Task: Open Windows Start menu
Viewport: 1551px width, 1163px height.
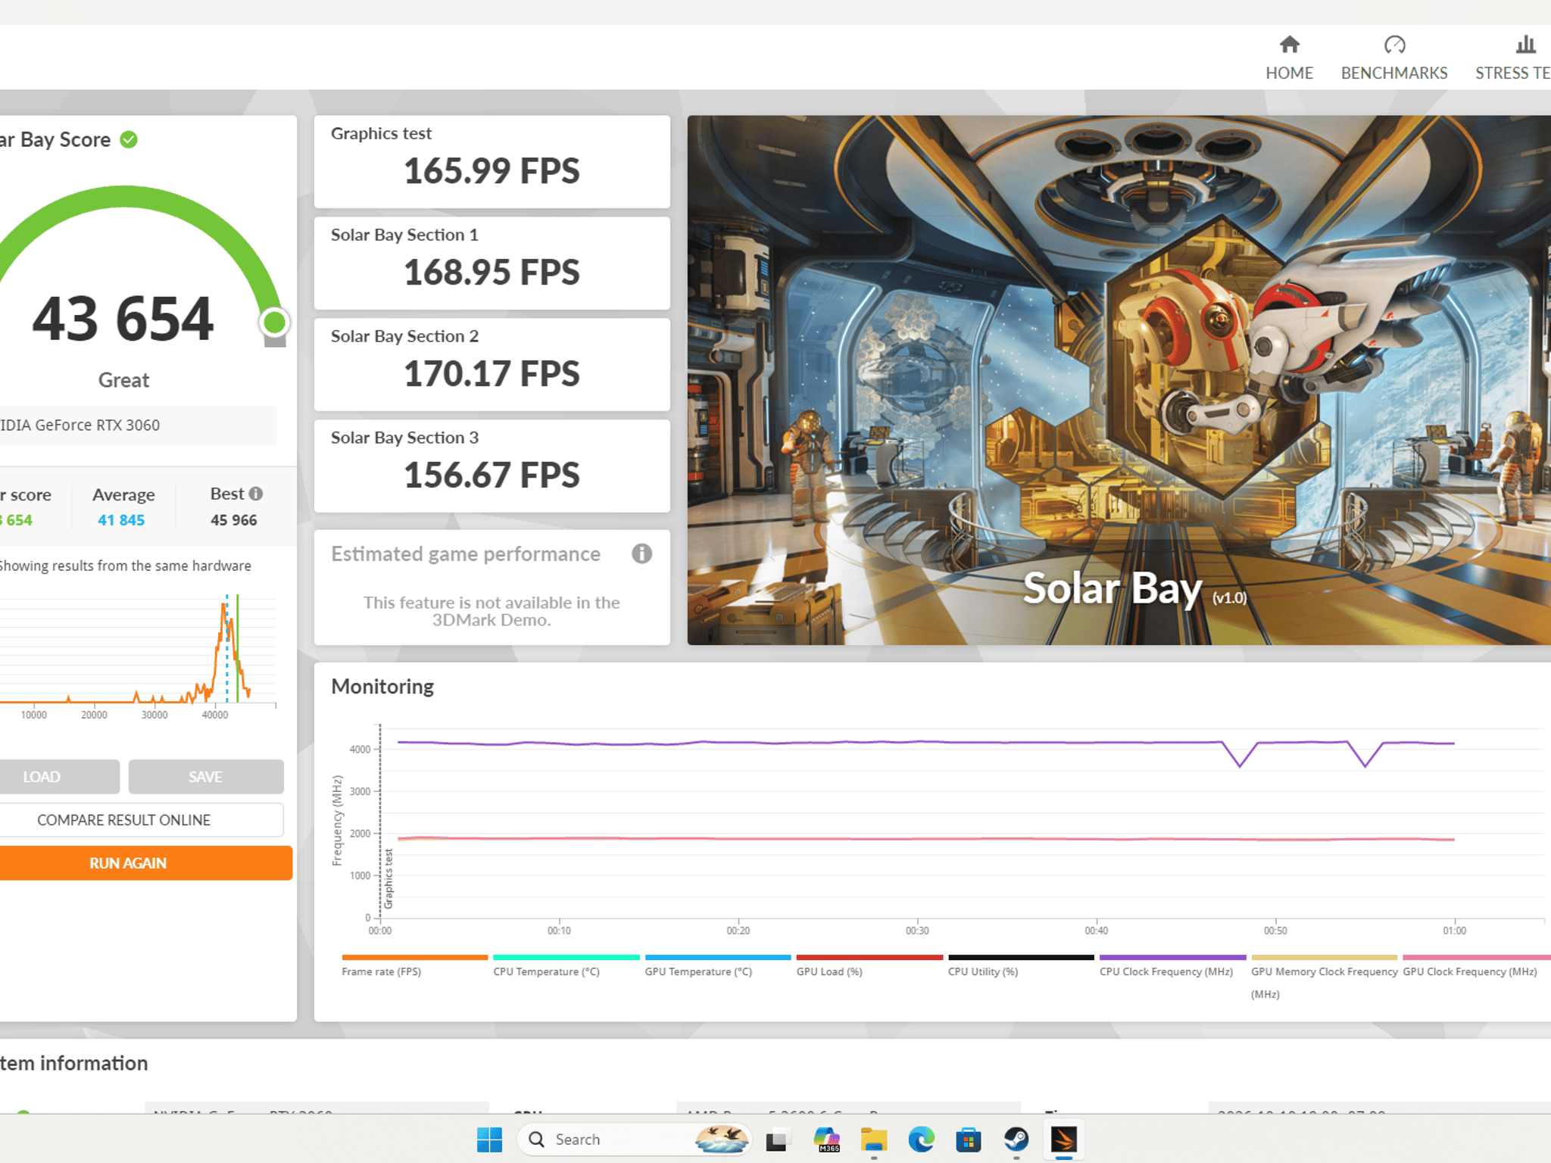Action: pos(489,1139)
